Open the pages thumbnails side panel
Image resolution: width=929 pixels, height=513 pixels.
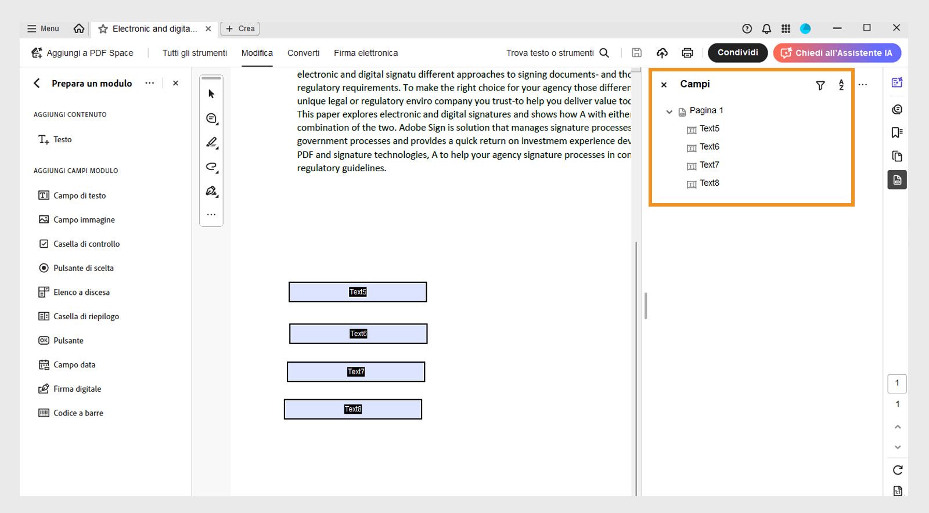coord(897,156)
